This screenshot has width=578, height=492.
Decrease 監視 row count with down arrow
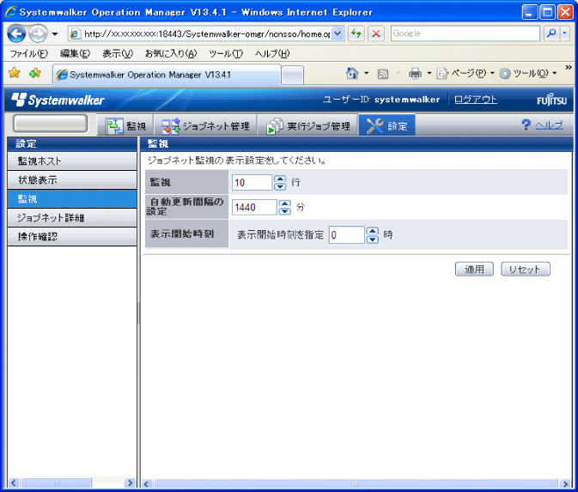click(x=280, y=186)
